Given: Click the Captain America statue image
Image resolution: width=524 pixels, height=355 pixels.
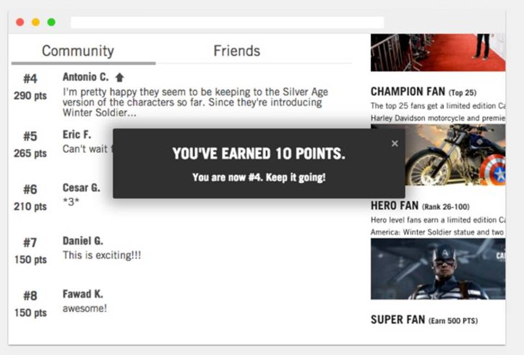Looking at the screenshot, I should 438,269.
